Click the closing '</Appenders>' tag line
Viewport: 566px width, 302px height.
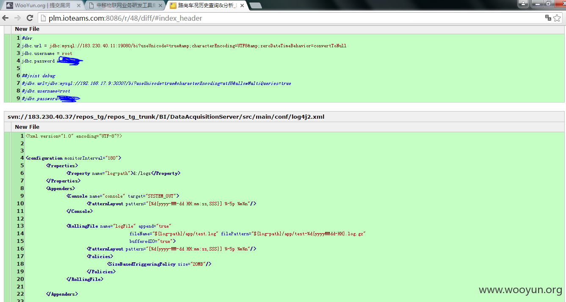tap(62, 294)
